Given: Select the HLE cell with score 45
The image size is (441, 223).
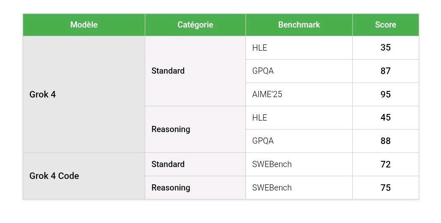Looking at the screenshot, I should tap(260, 118).
